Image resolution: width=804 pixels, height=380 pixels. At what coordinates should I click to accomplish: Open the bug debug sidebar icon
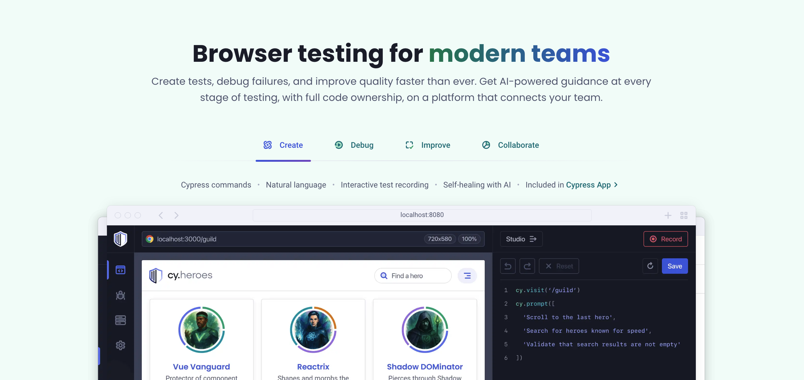(120, 295)
